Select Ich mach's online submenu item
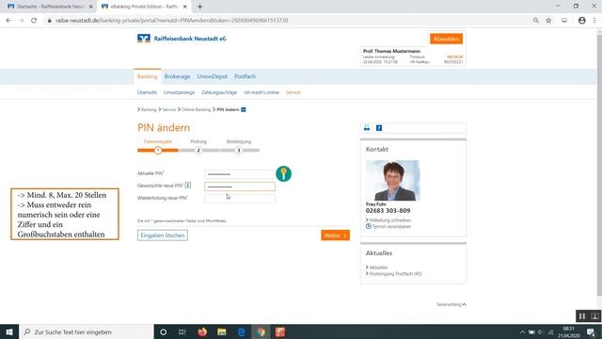Viewport: 602px width, 339px height. tap(261, 92)
